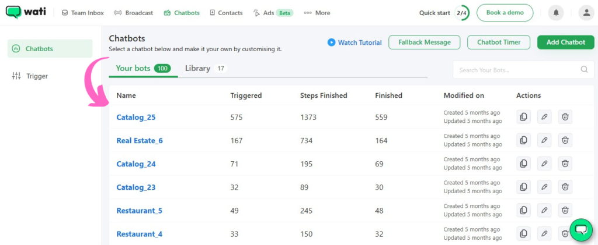598x245 pixels.
Task: Go to Team Inbox
Action: pyautogui.click(x=83, y=13)
